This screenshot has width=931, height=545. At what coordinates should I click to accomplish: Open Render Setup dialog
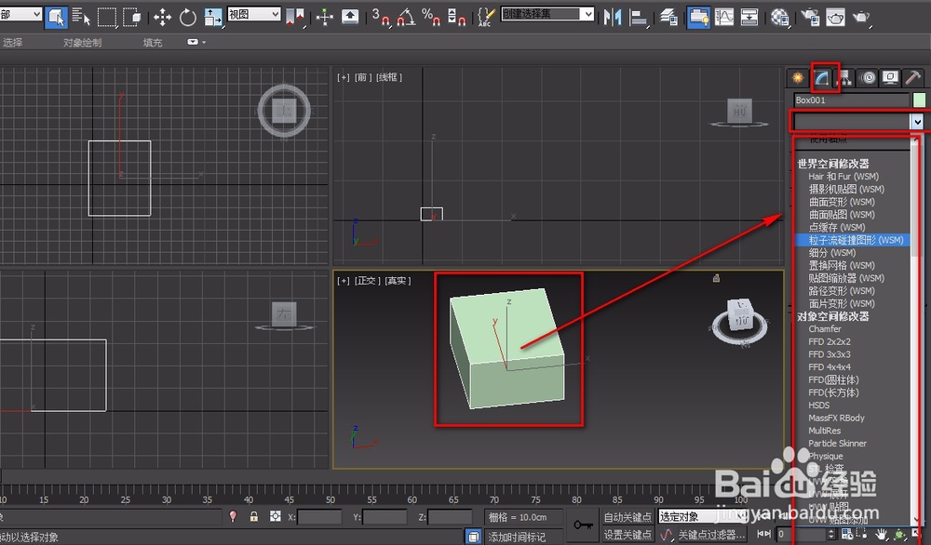tap(810, 17)
